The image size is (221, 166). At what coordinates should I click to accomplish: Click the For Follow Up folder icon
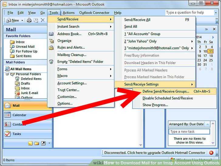pyautogui.click(x=12, y=51)
